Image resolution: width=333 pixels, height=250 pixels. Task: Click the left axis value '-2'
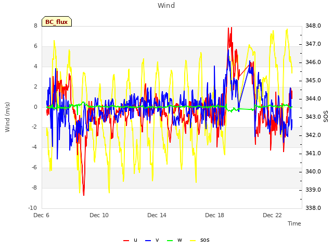[x=34, y=127]
